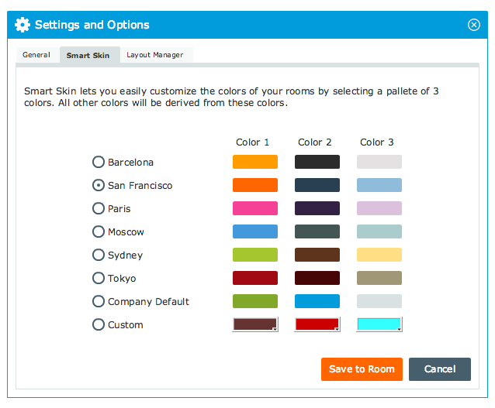Choose the Paris color palette option
Image resolution: width=495 pixels, height=408 pixels.
[x=99, y=208]
